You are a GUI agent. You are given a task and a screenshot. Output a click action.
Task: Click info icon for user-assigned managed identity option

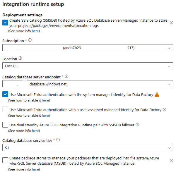tap(165, 110)
